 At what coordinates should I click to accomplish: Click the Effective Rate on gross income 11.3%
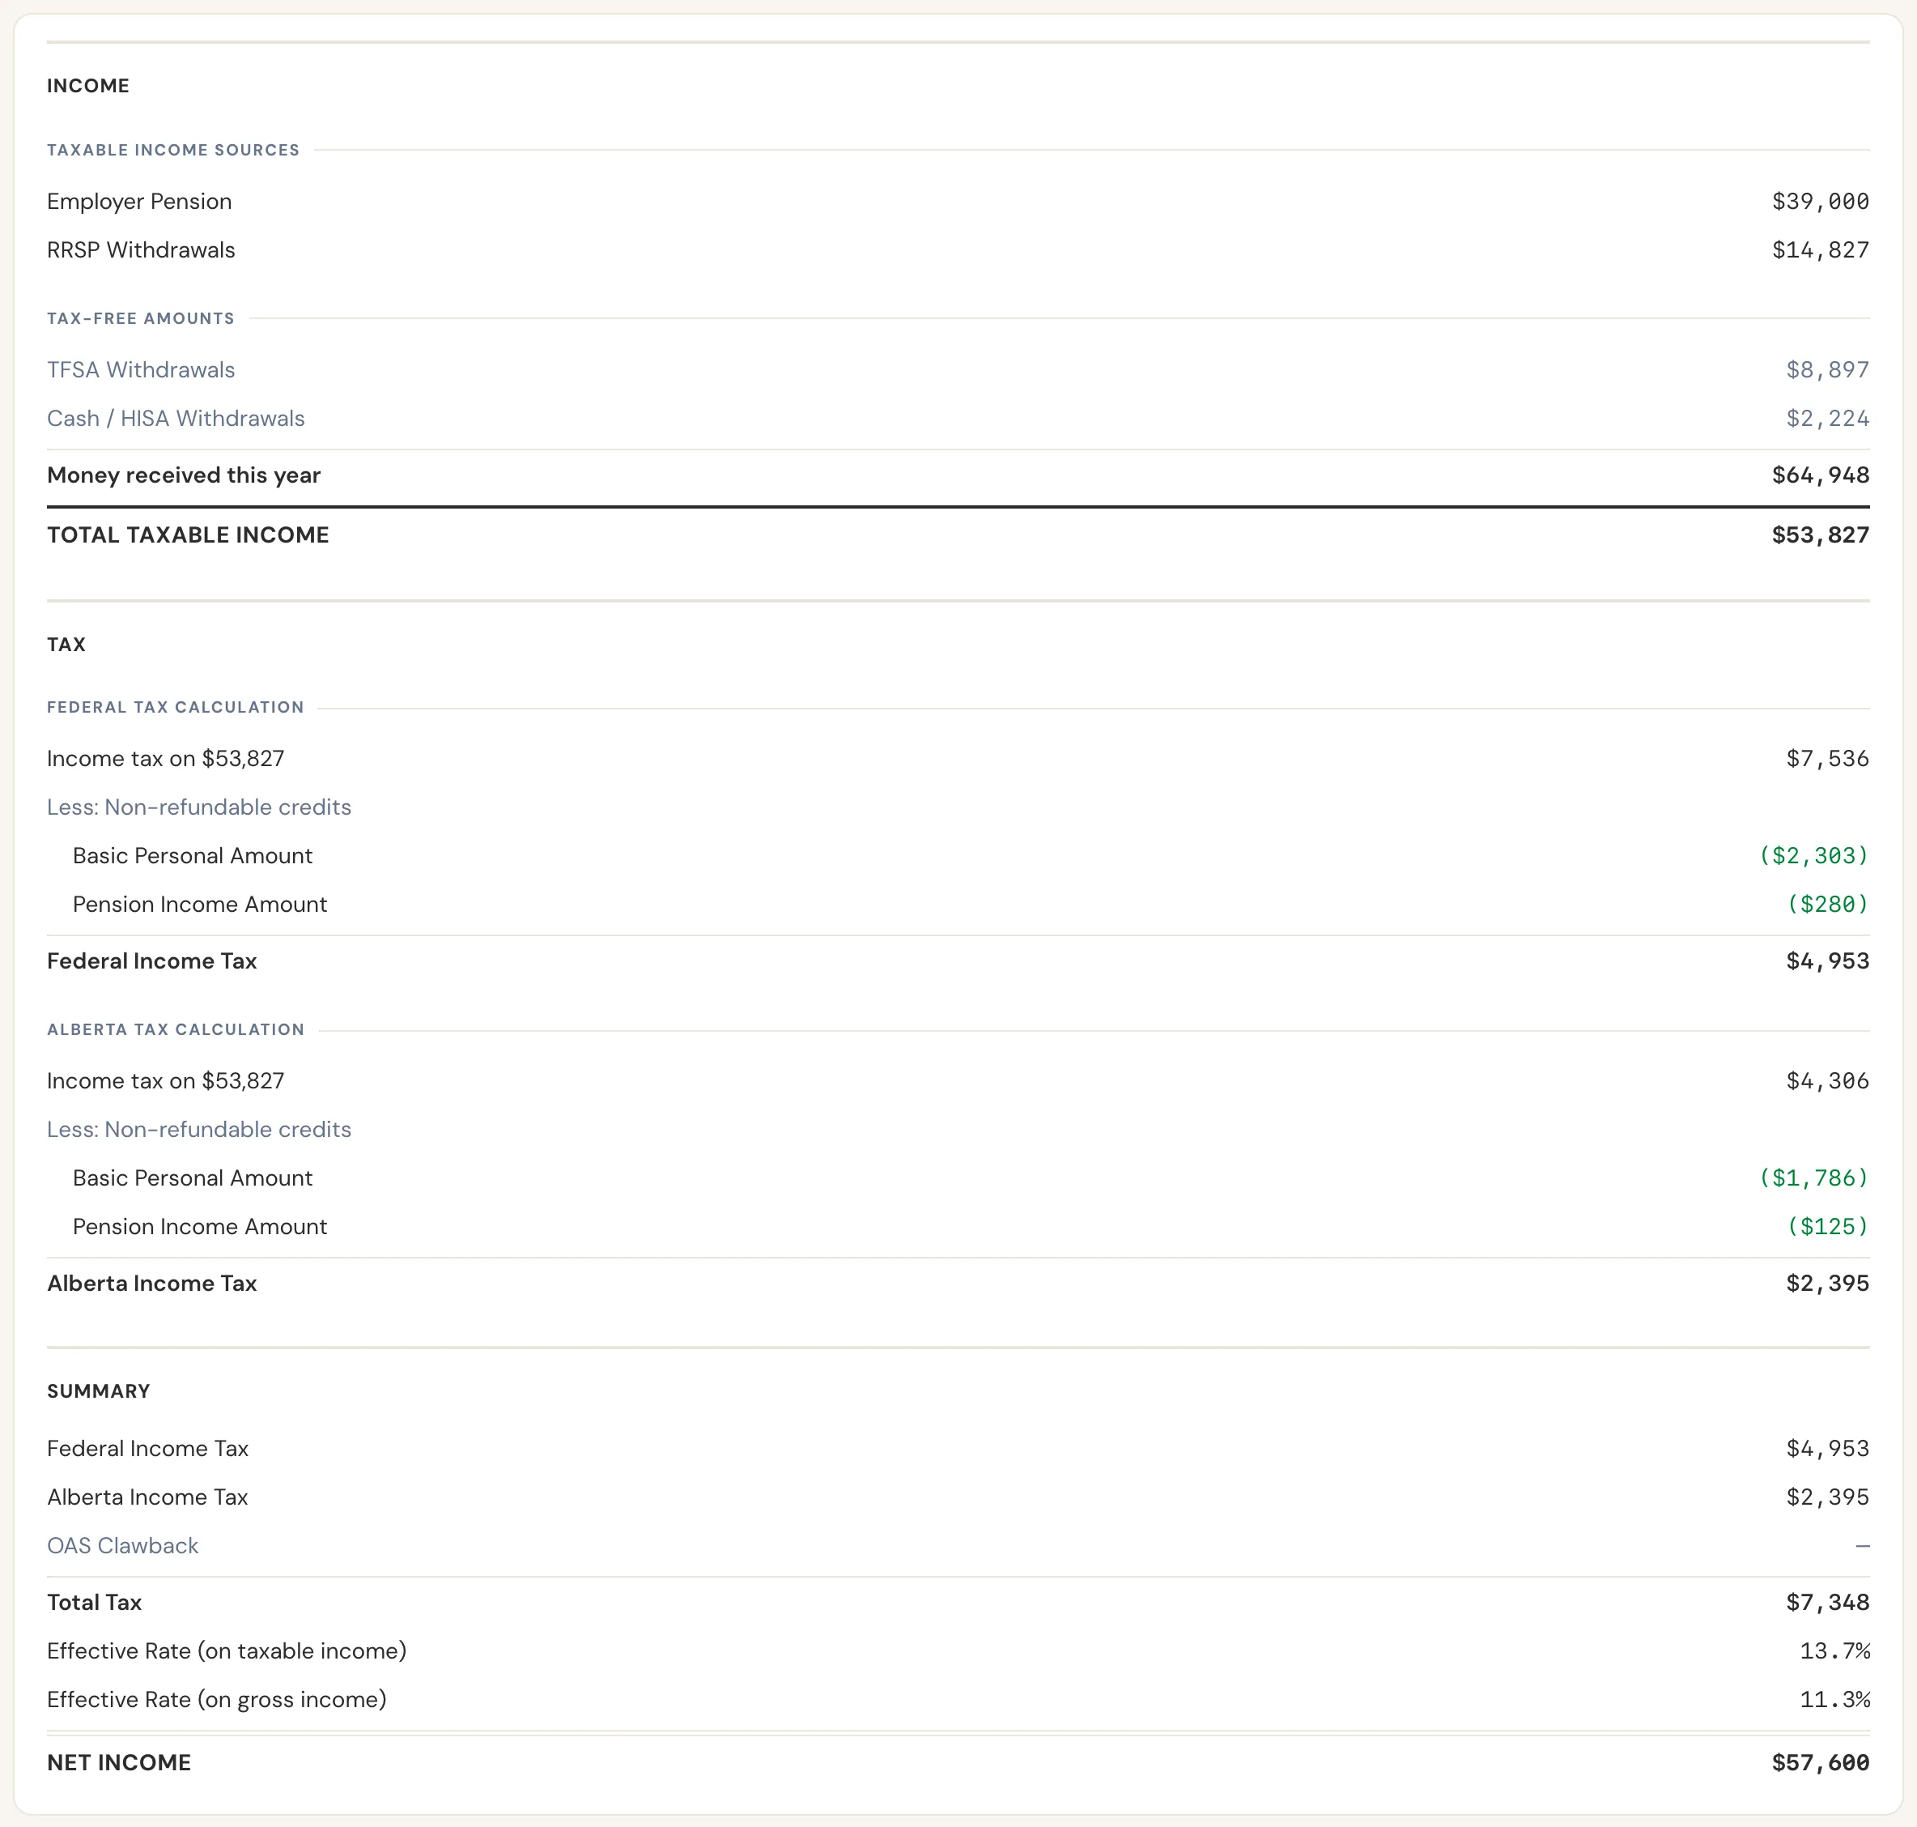(x=1834, y=1699)
